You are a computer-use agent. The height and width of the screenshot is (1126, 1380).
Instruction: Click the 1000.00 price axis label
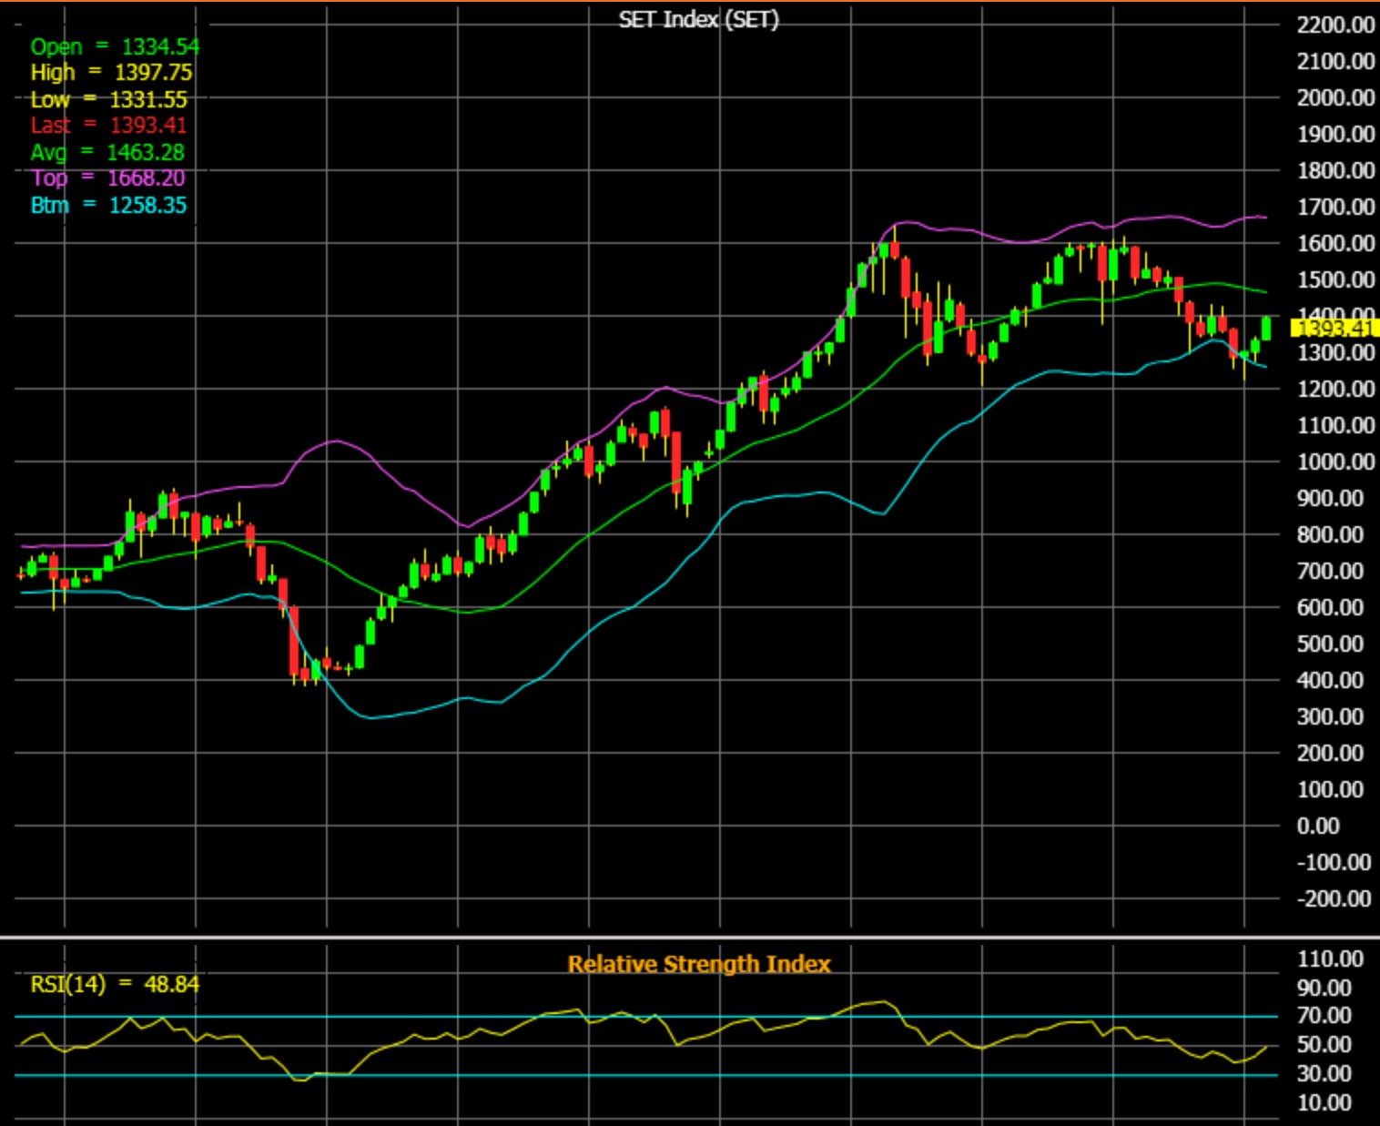pos(1335,462)
